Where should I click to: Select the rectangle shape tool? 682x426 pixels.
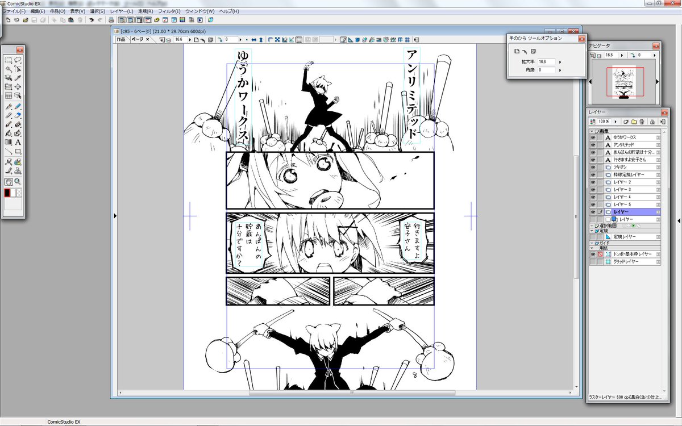(x=18, y=152)
